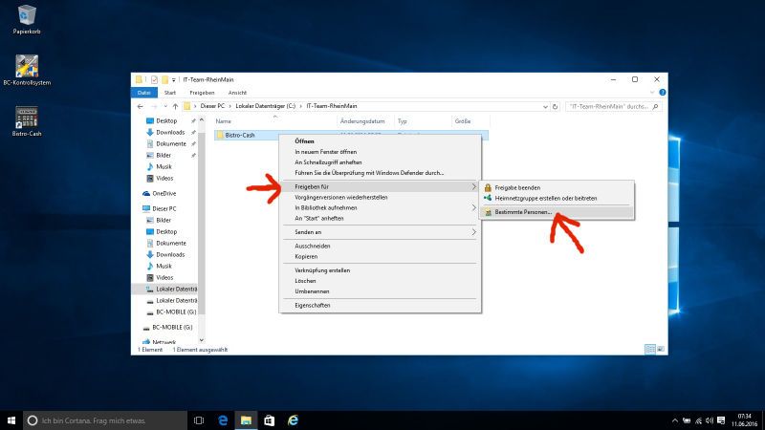This screenshot has width=765, height=430.
Task: Open the Papierkorb desktop icon
Action: point(26,16)
